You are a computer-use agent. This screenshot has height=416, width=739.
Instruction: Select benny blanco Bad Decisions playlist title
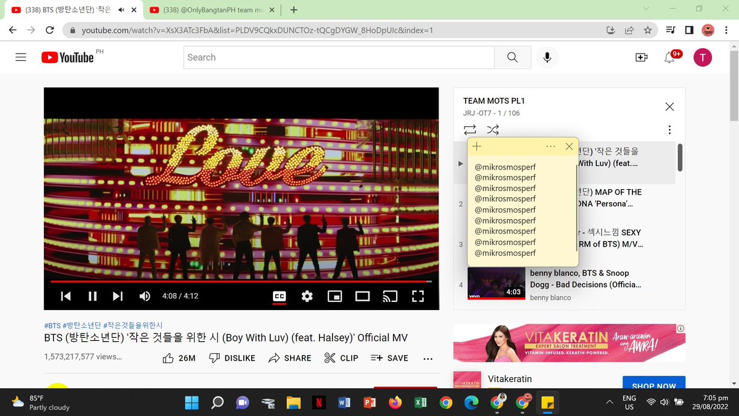click(586, 279)
